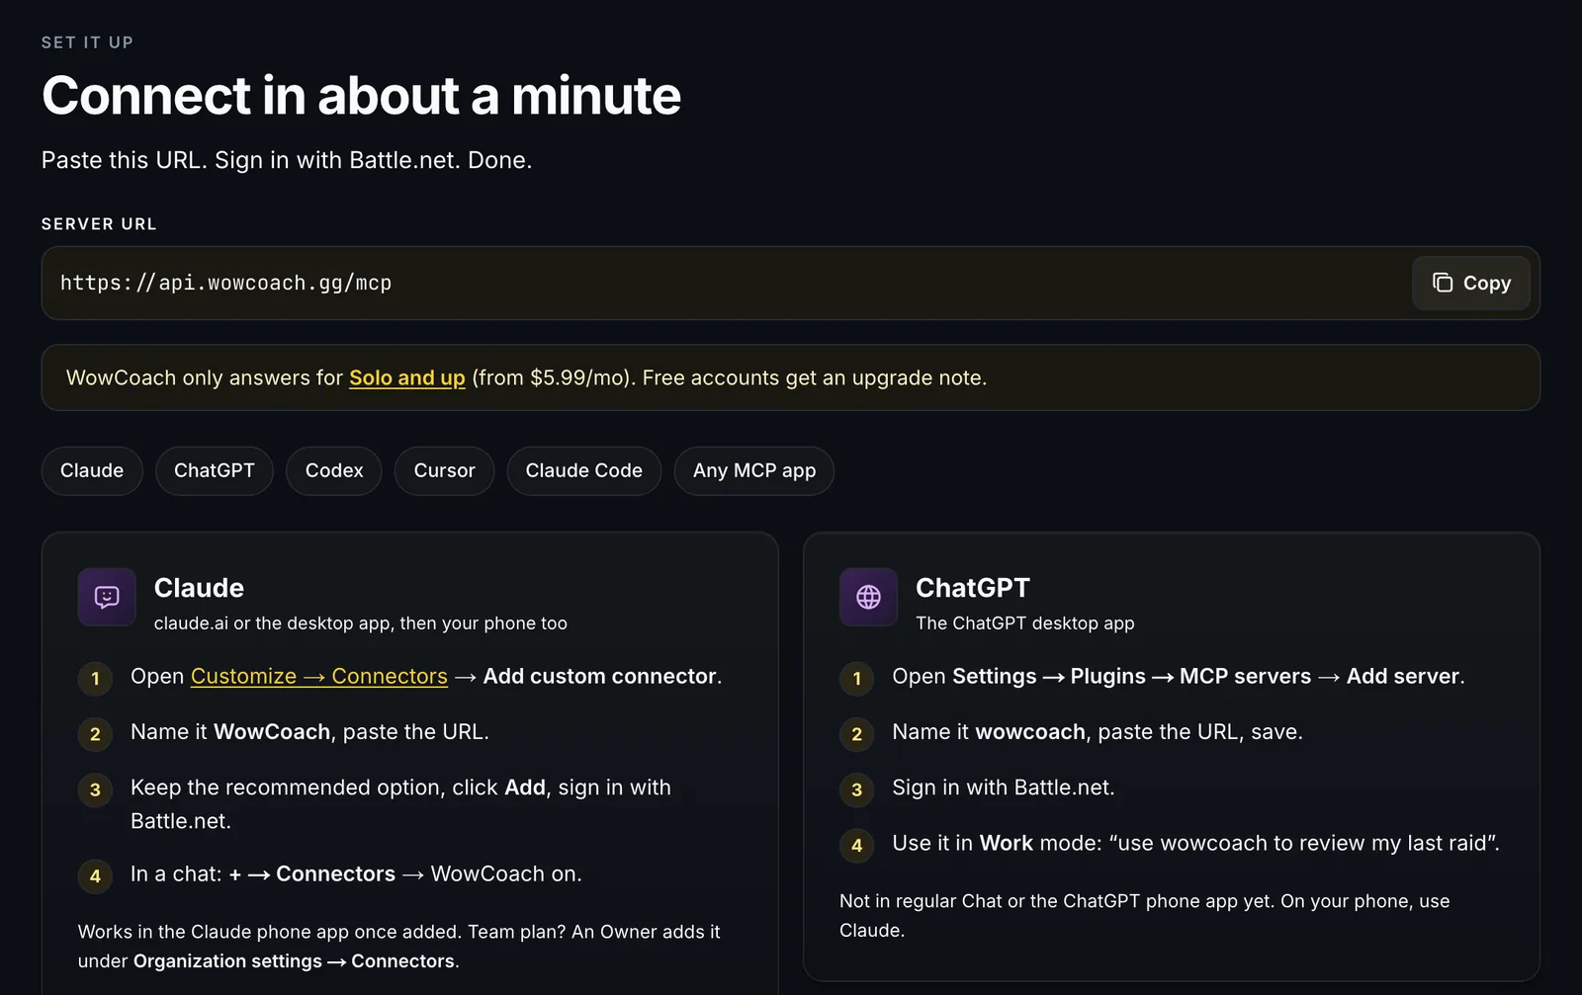Click 'Keep the recommended option' step text
Screen dimensions: 1582x995
point(400,803)
